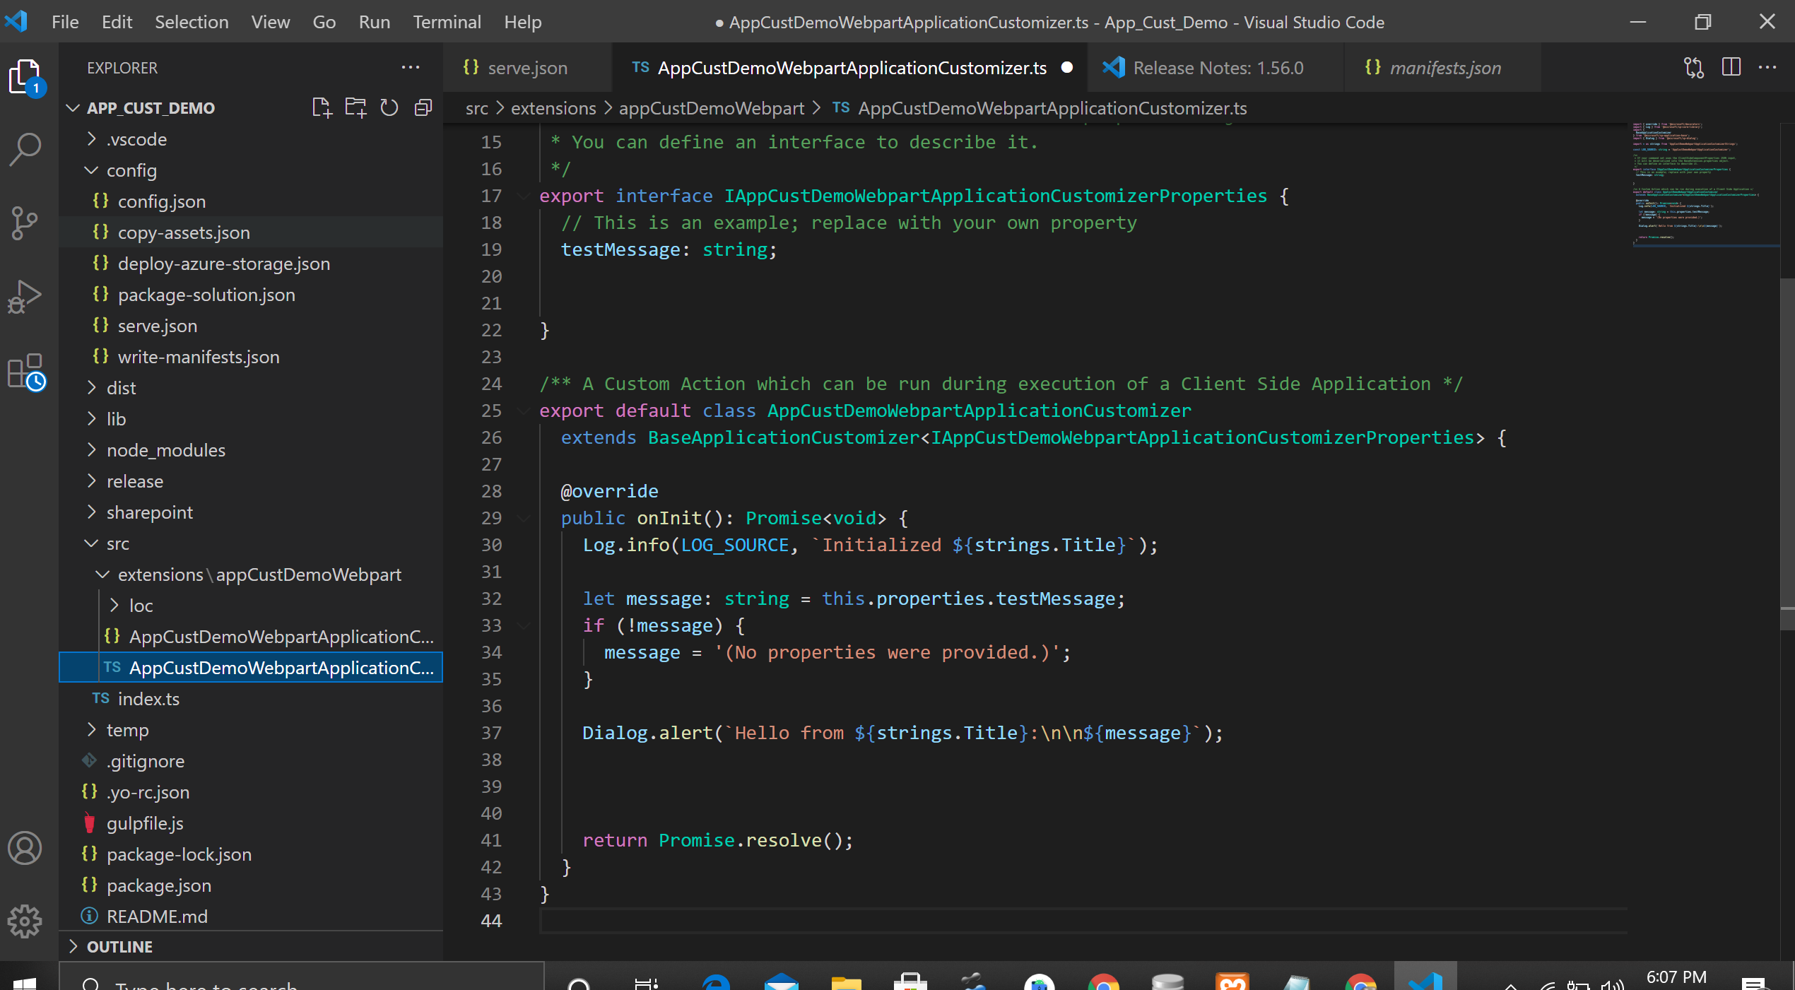The height and width of the screenshot is (990, 1795).
Task: Open README.md in explorer
Action: [x=251, y=917]
